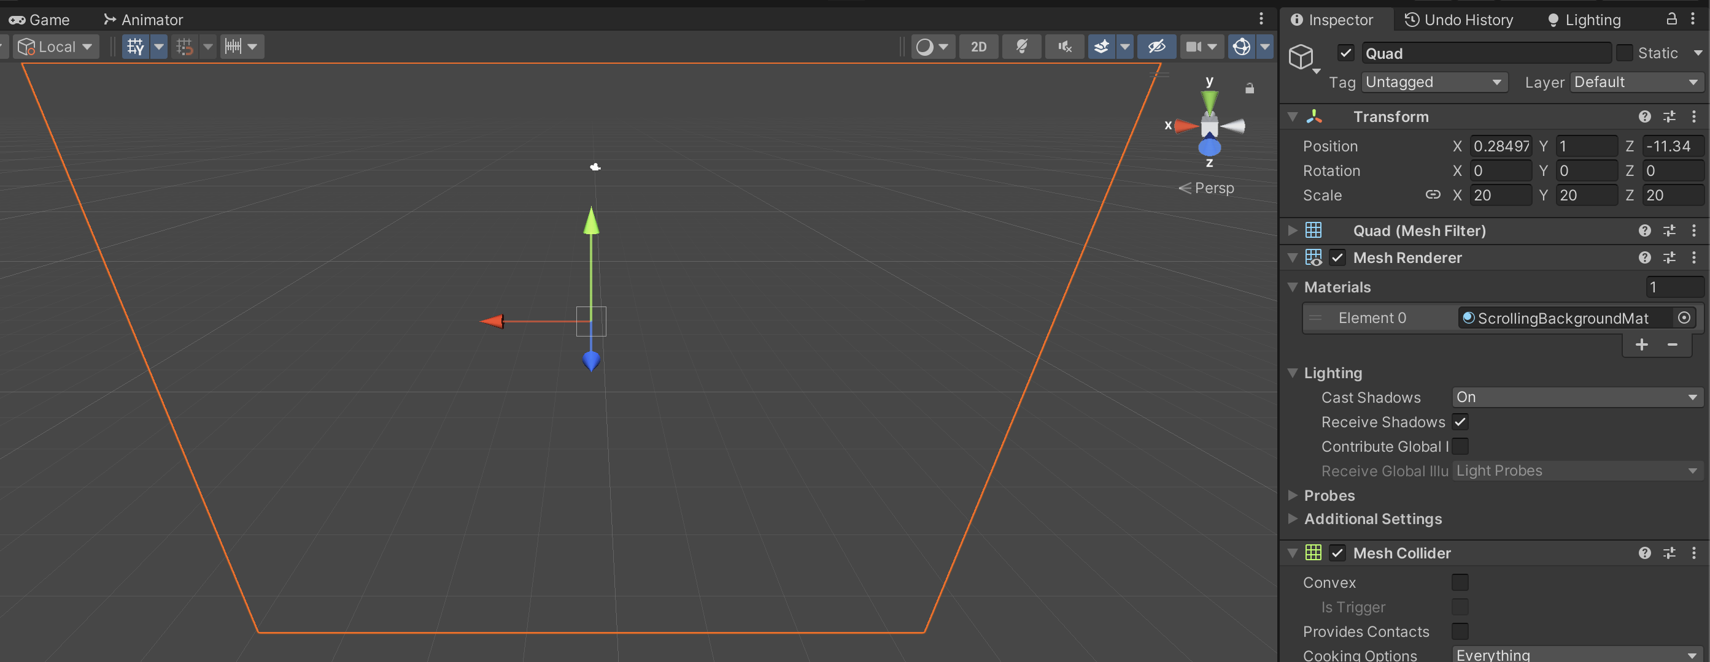
Task: Uncheck the Receive Shadows checkbox
Action: click(1460, 422)
